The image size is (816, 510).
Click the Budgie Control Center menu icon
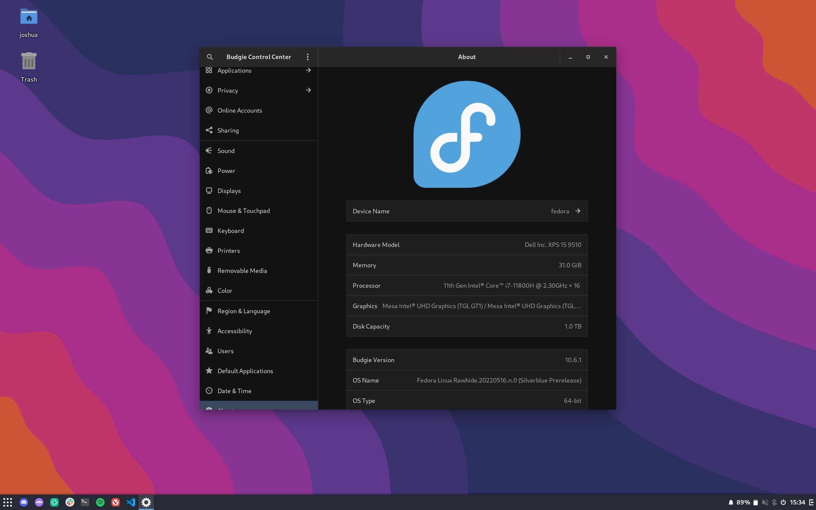308,57
